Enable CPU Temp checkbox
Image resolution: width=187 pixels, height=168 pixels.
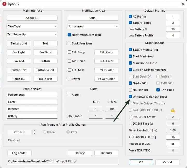click(69, 52)
